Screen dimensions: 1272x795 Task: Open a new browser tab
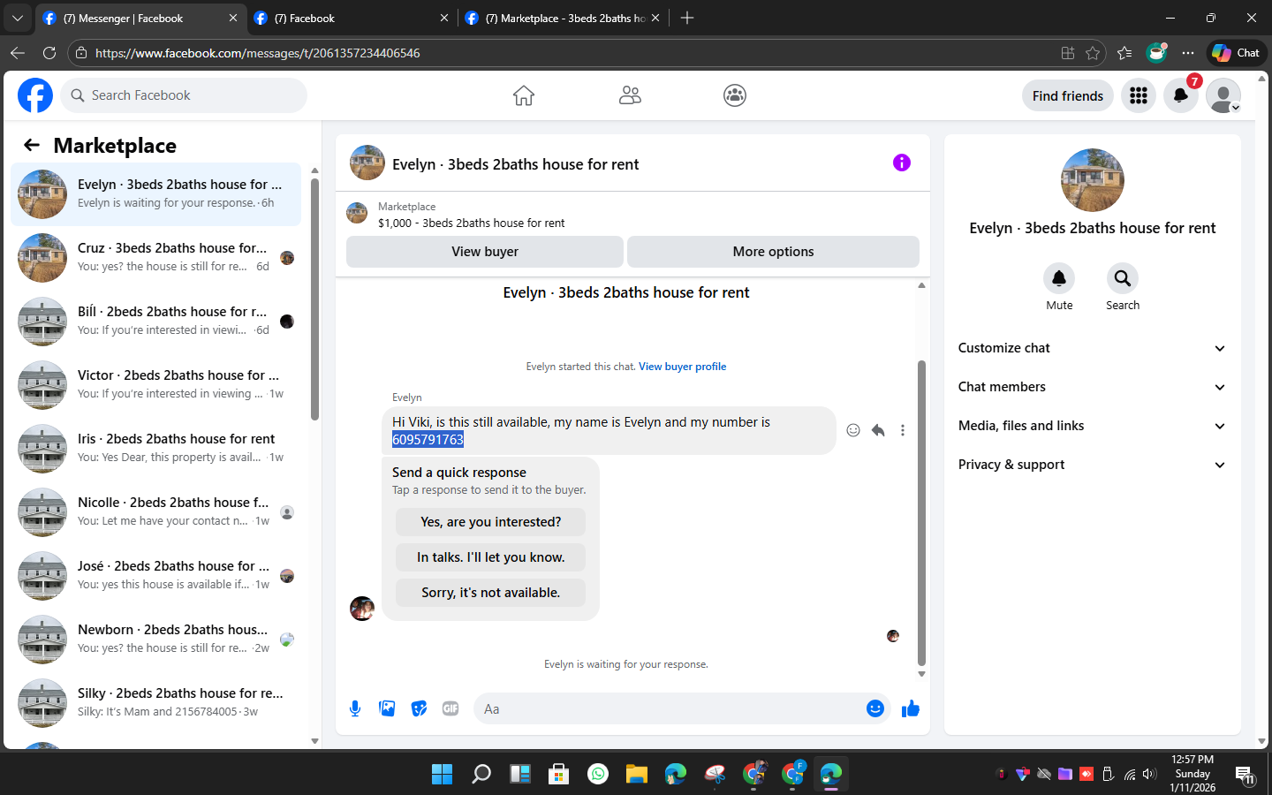[687, 18]
